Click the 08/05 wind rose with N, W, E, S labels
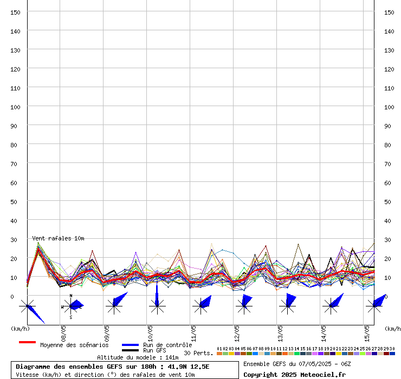401x379 pixels. 72,306
